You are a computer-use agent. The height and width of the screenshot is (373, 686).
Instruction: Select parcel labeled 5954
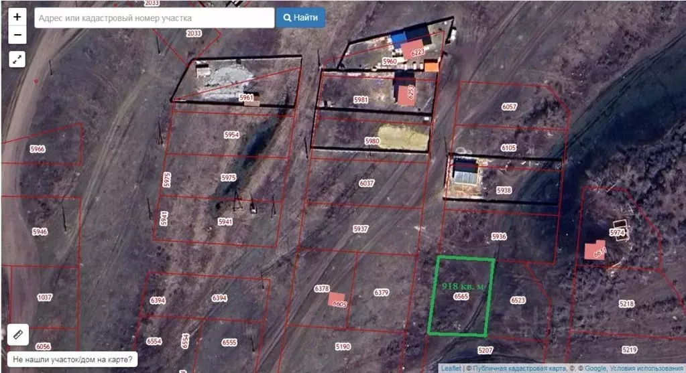click(231, 135)
